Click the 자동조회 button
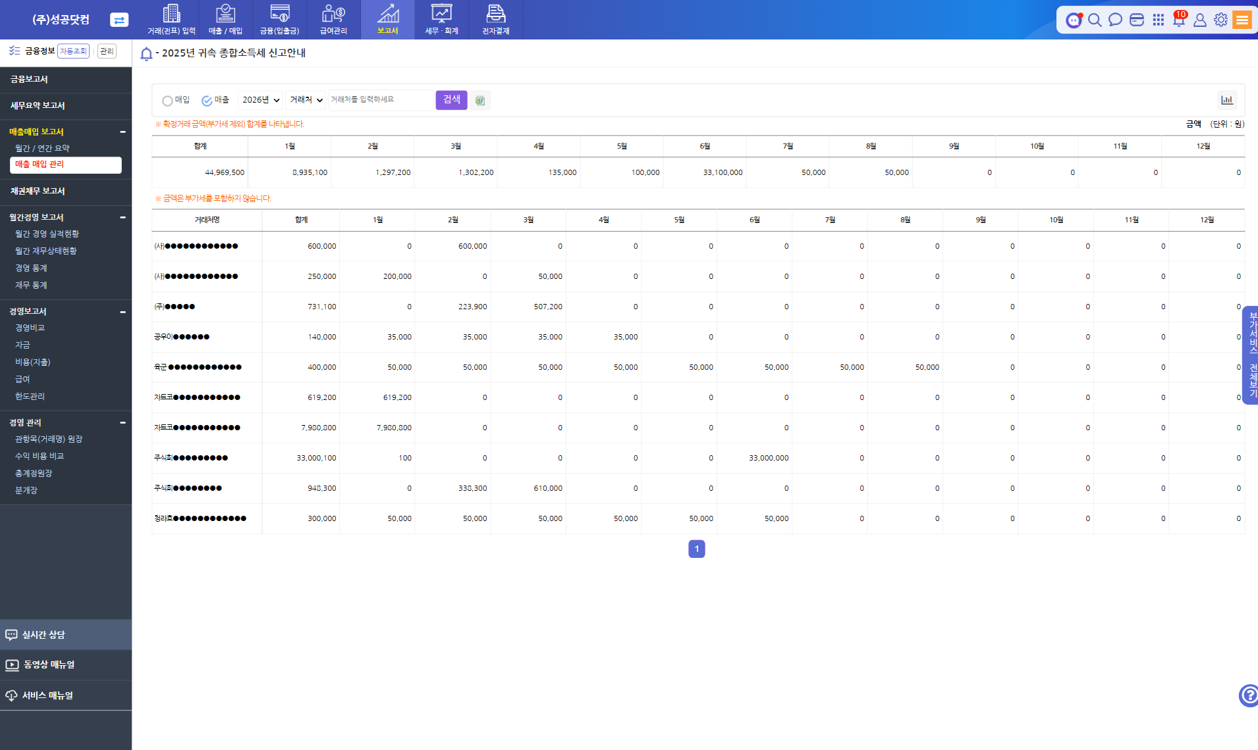The image size is (1258, 750). pyautogui.click(x=73, y=51)
